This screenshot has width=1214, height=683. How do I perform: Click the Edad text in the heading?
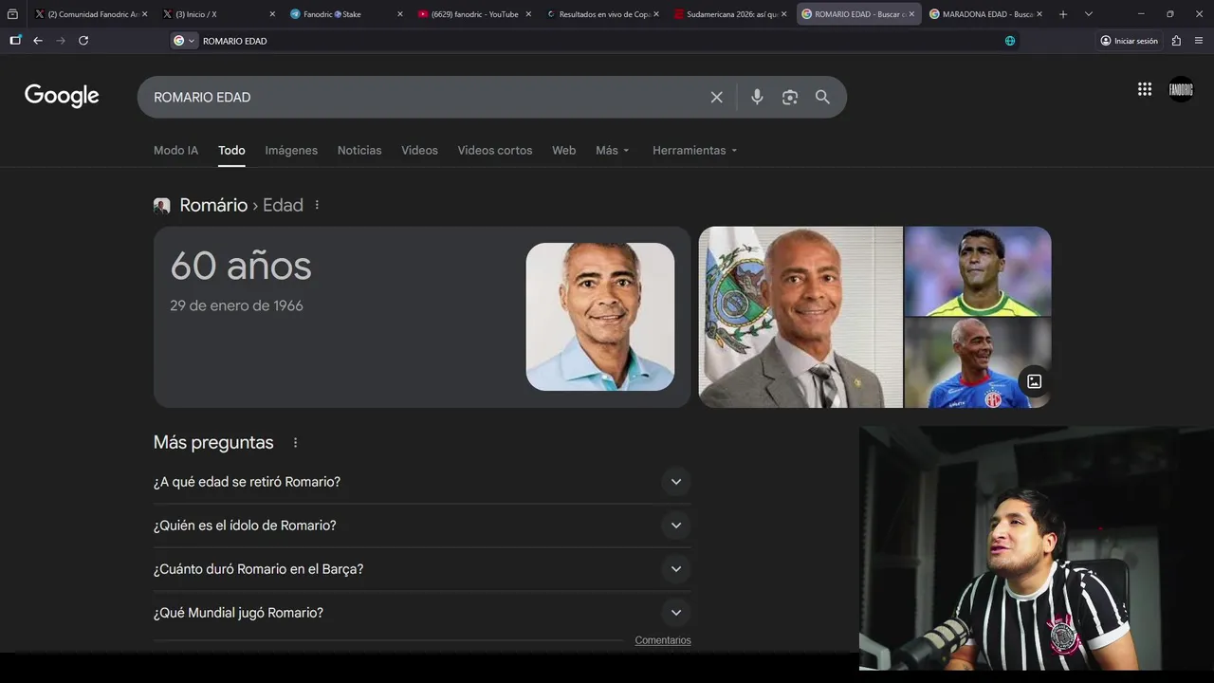tap(283, 205)
